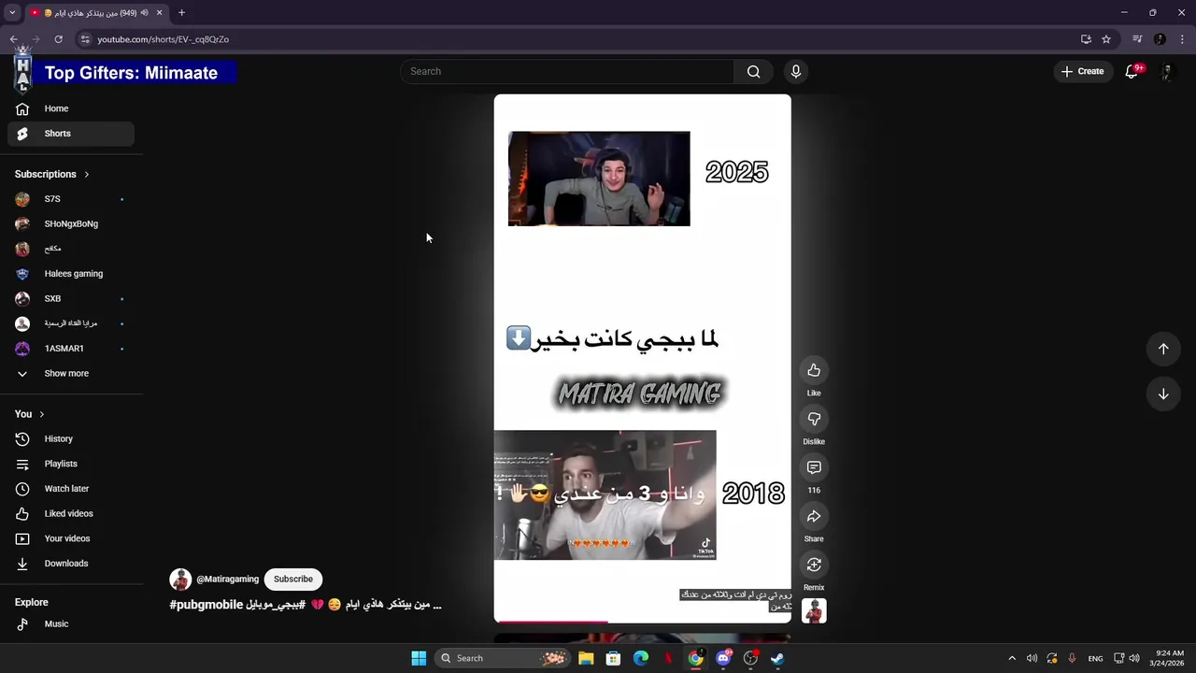Install the YouTube app icon
This screenshot has width=1196, height=673.
click(x=1086, y=39)
